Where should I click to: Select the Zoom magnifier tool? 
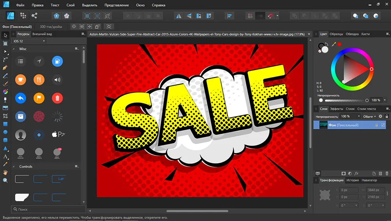coord(5,180)
